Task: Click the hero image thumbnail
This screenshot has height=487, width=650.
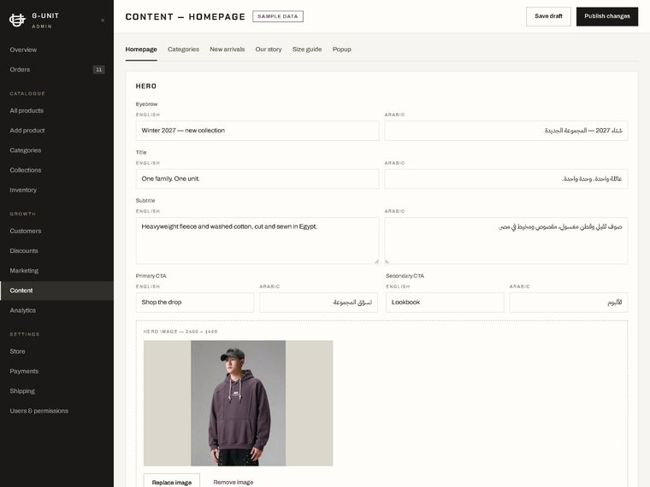Action: click(x=239, y=403)
